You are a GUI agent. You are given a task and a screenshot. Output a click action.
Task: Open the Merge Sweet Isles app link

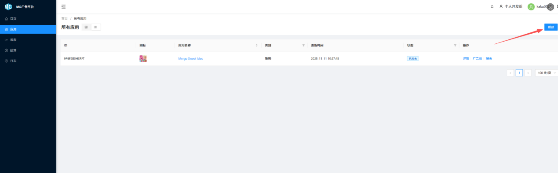point(190,59)
